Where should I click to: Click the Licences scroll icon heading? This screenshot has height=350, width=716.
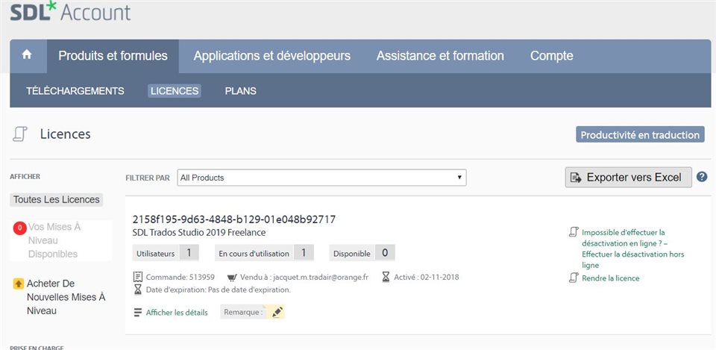(x=20, y=134)
